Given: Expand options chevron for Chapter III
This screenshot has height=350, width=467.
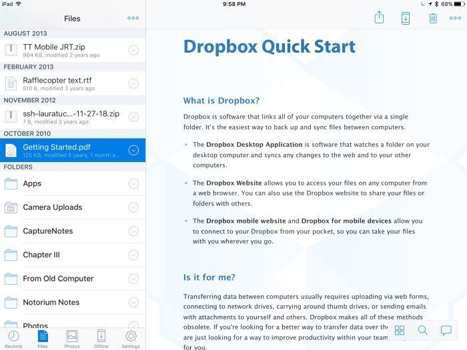Looking at the screenshot, I should click(133, 255).
